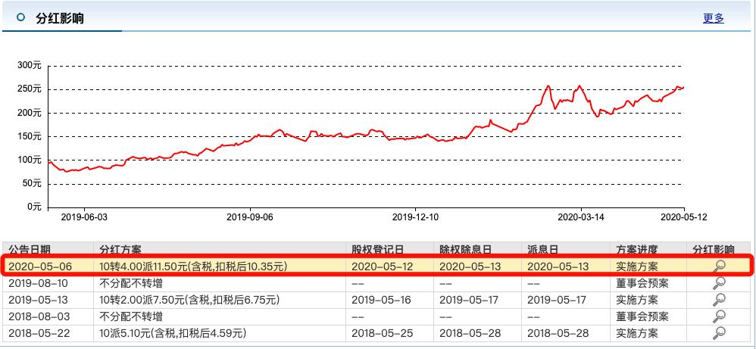
Task: Click payout date 2019-05-17 in 派息日 column
Action: [x=557, y=300]
